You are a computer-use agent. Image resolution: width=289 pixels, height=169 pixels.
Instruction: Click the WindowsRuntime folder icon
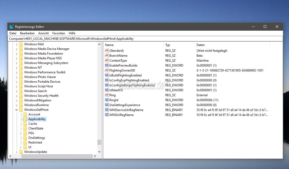click(x=21, y=105)
